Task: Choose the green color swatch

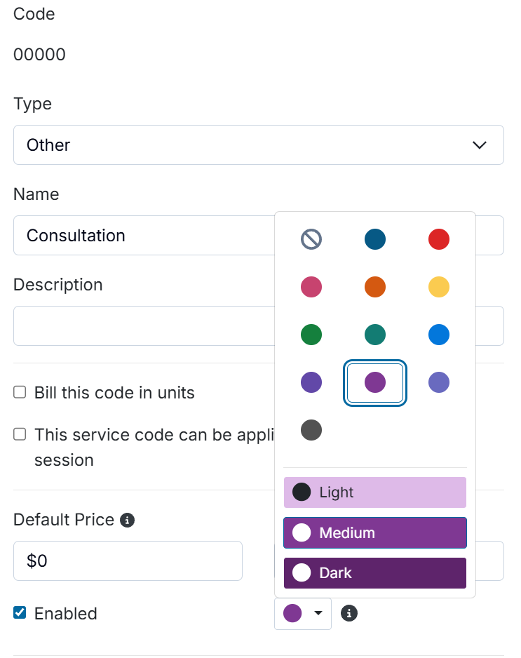Action: click(311, 335)
